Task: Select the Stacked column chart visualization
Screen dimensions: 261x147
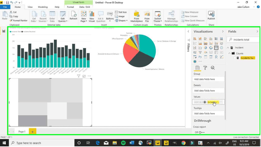Action: point(200,39)
